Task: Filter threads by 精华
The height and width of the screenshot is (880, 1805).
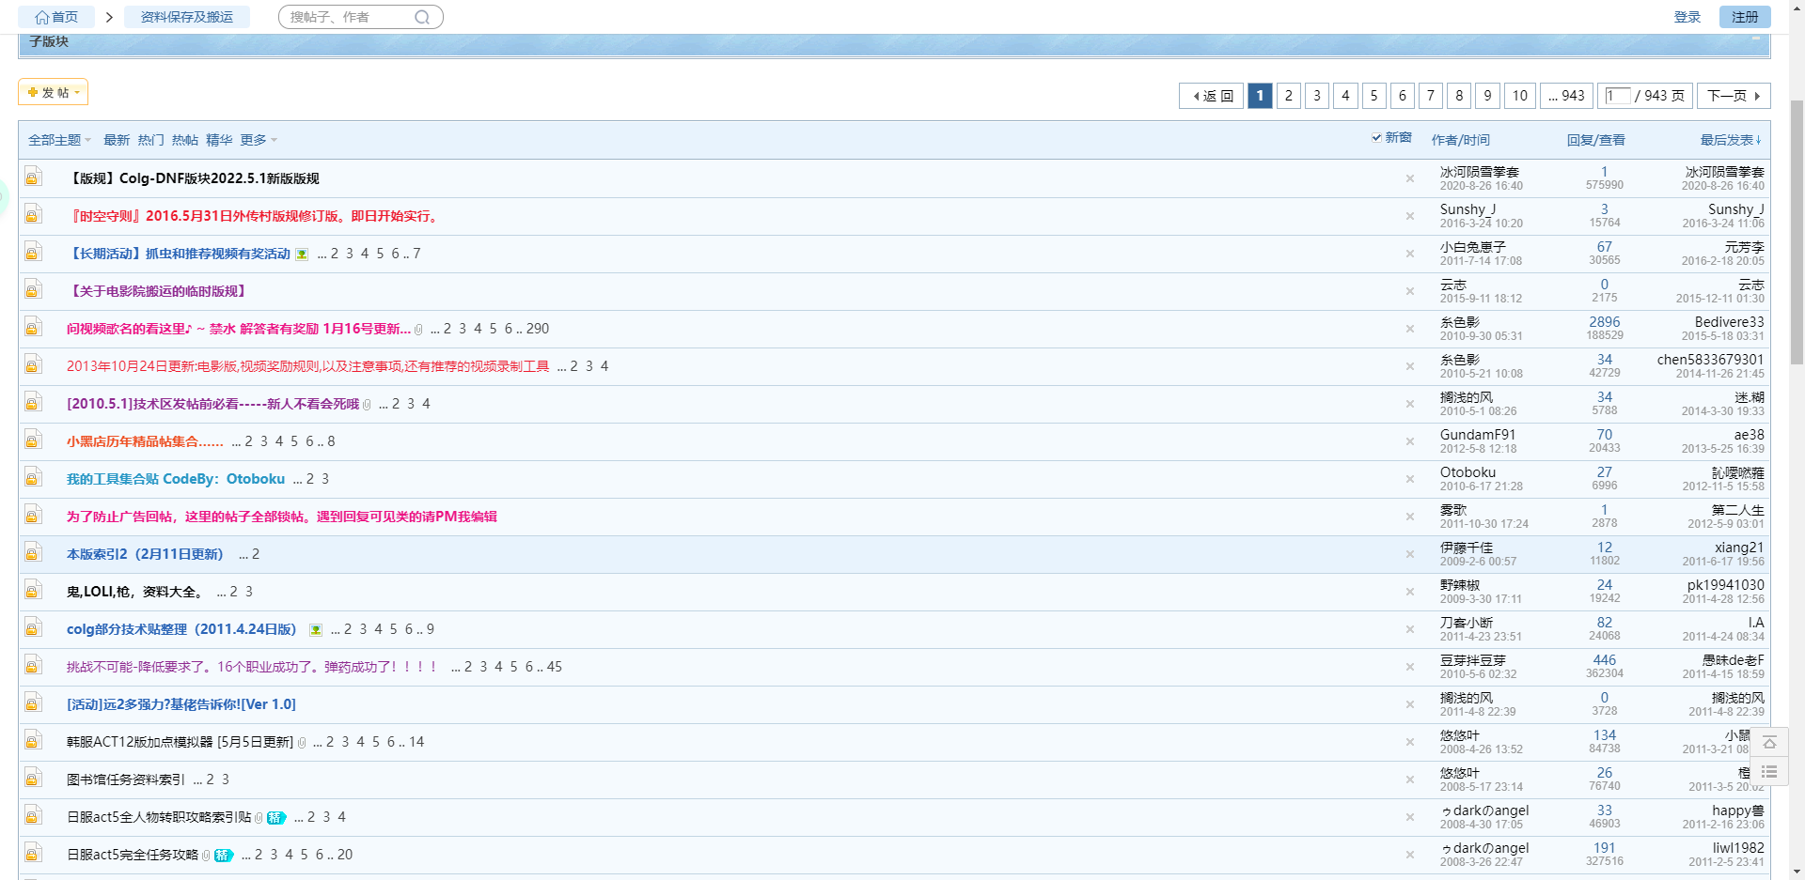Action: 219,140
